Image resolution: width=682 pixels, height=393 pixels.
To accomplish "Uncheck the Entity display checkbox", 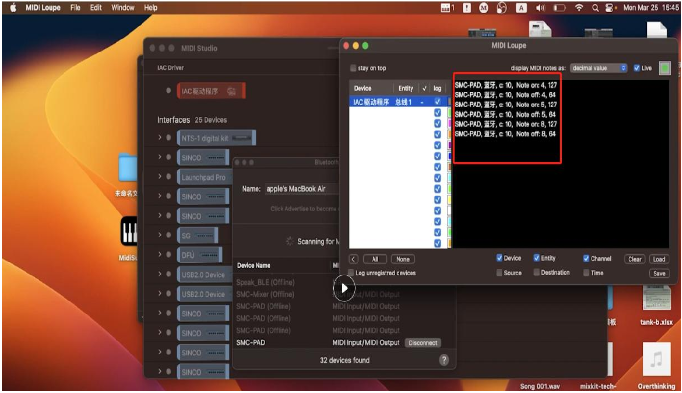I will tap(537, 258).
